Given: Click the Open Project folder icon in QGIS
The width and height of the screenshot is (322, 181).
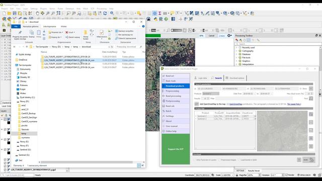Looking at the screenshot, I should (x=9, y=14).
